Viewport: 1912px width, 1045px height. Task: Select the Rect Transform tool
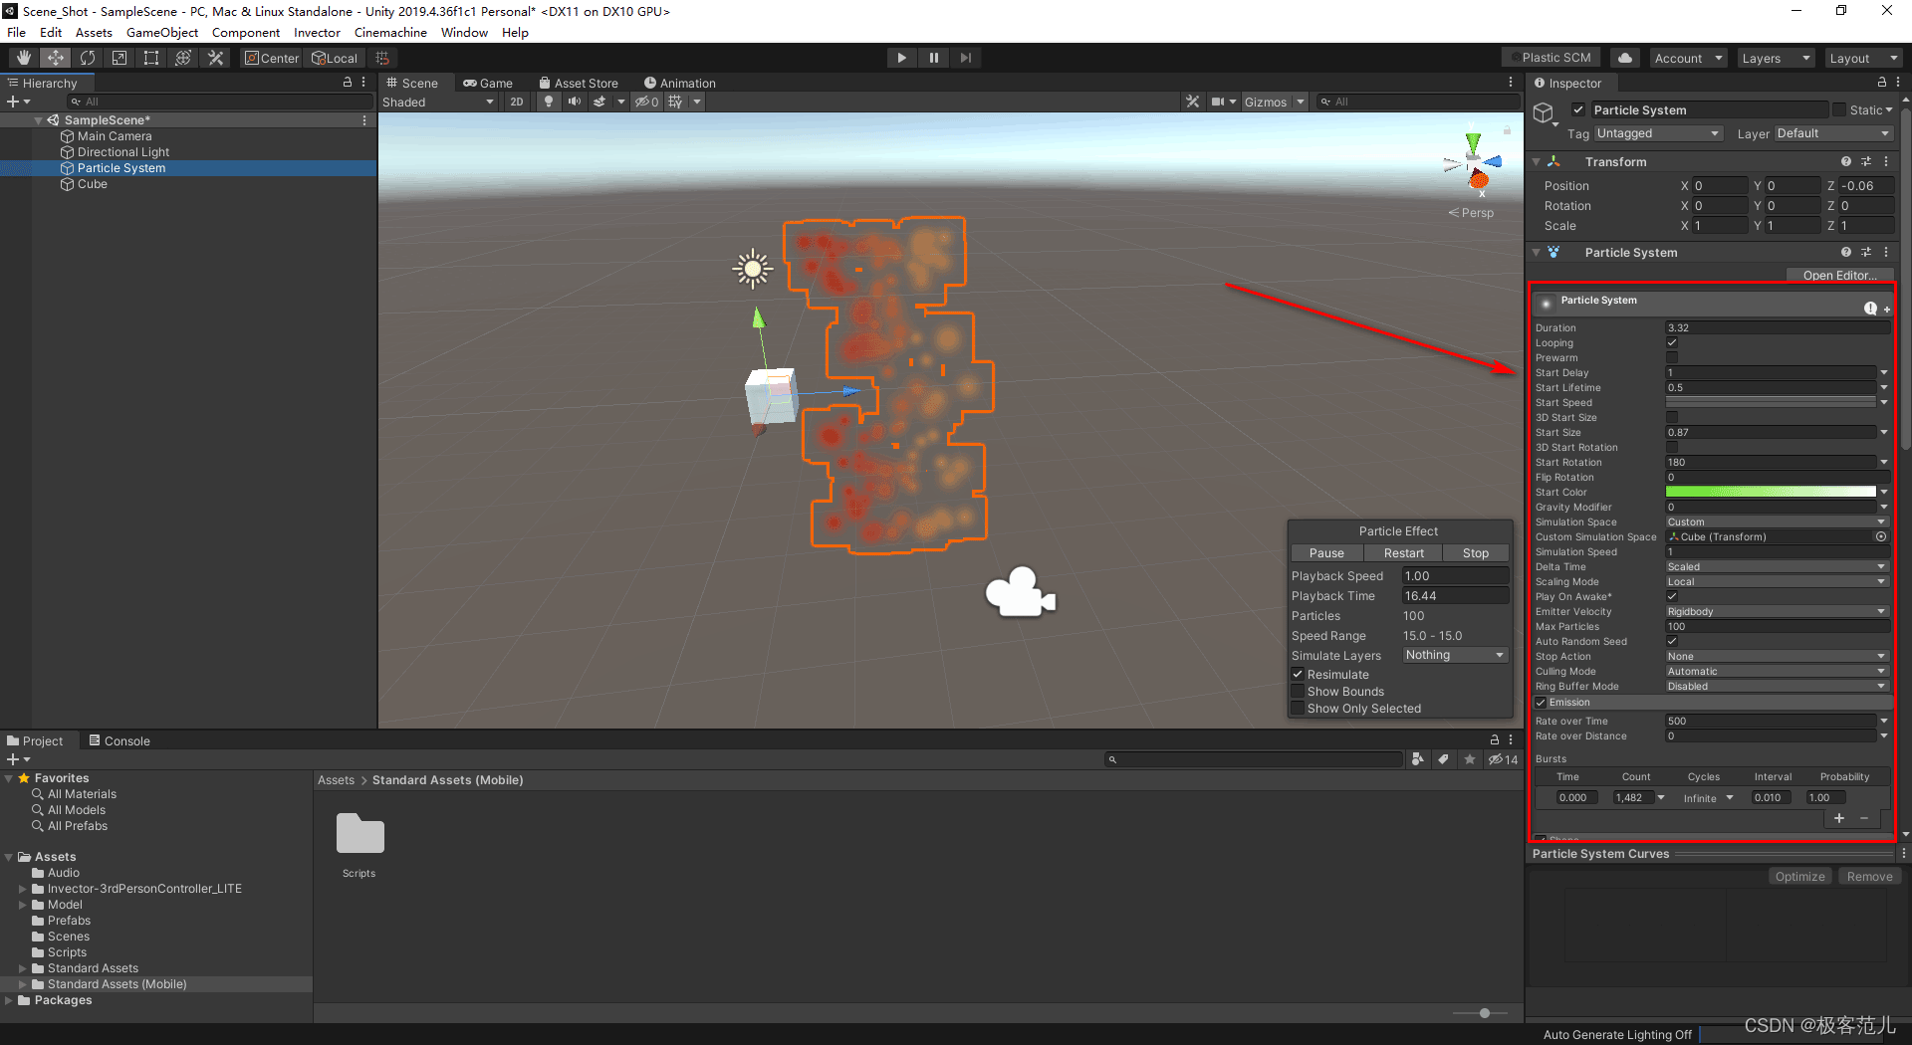pos(151,58)
